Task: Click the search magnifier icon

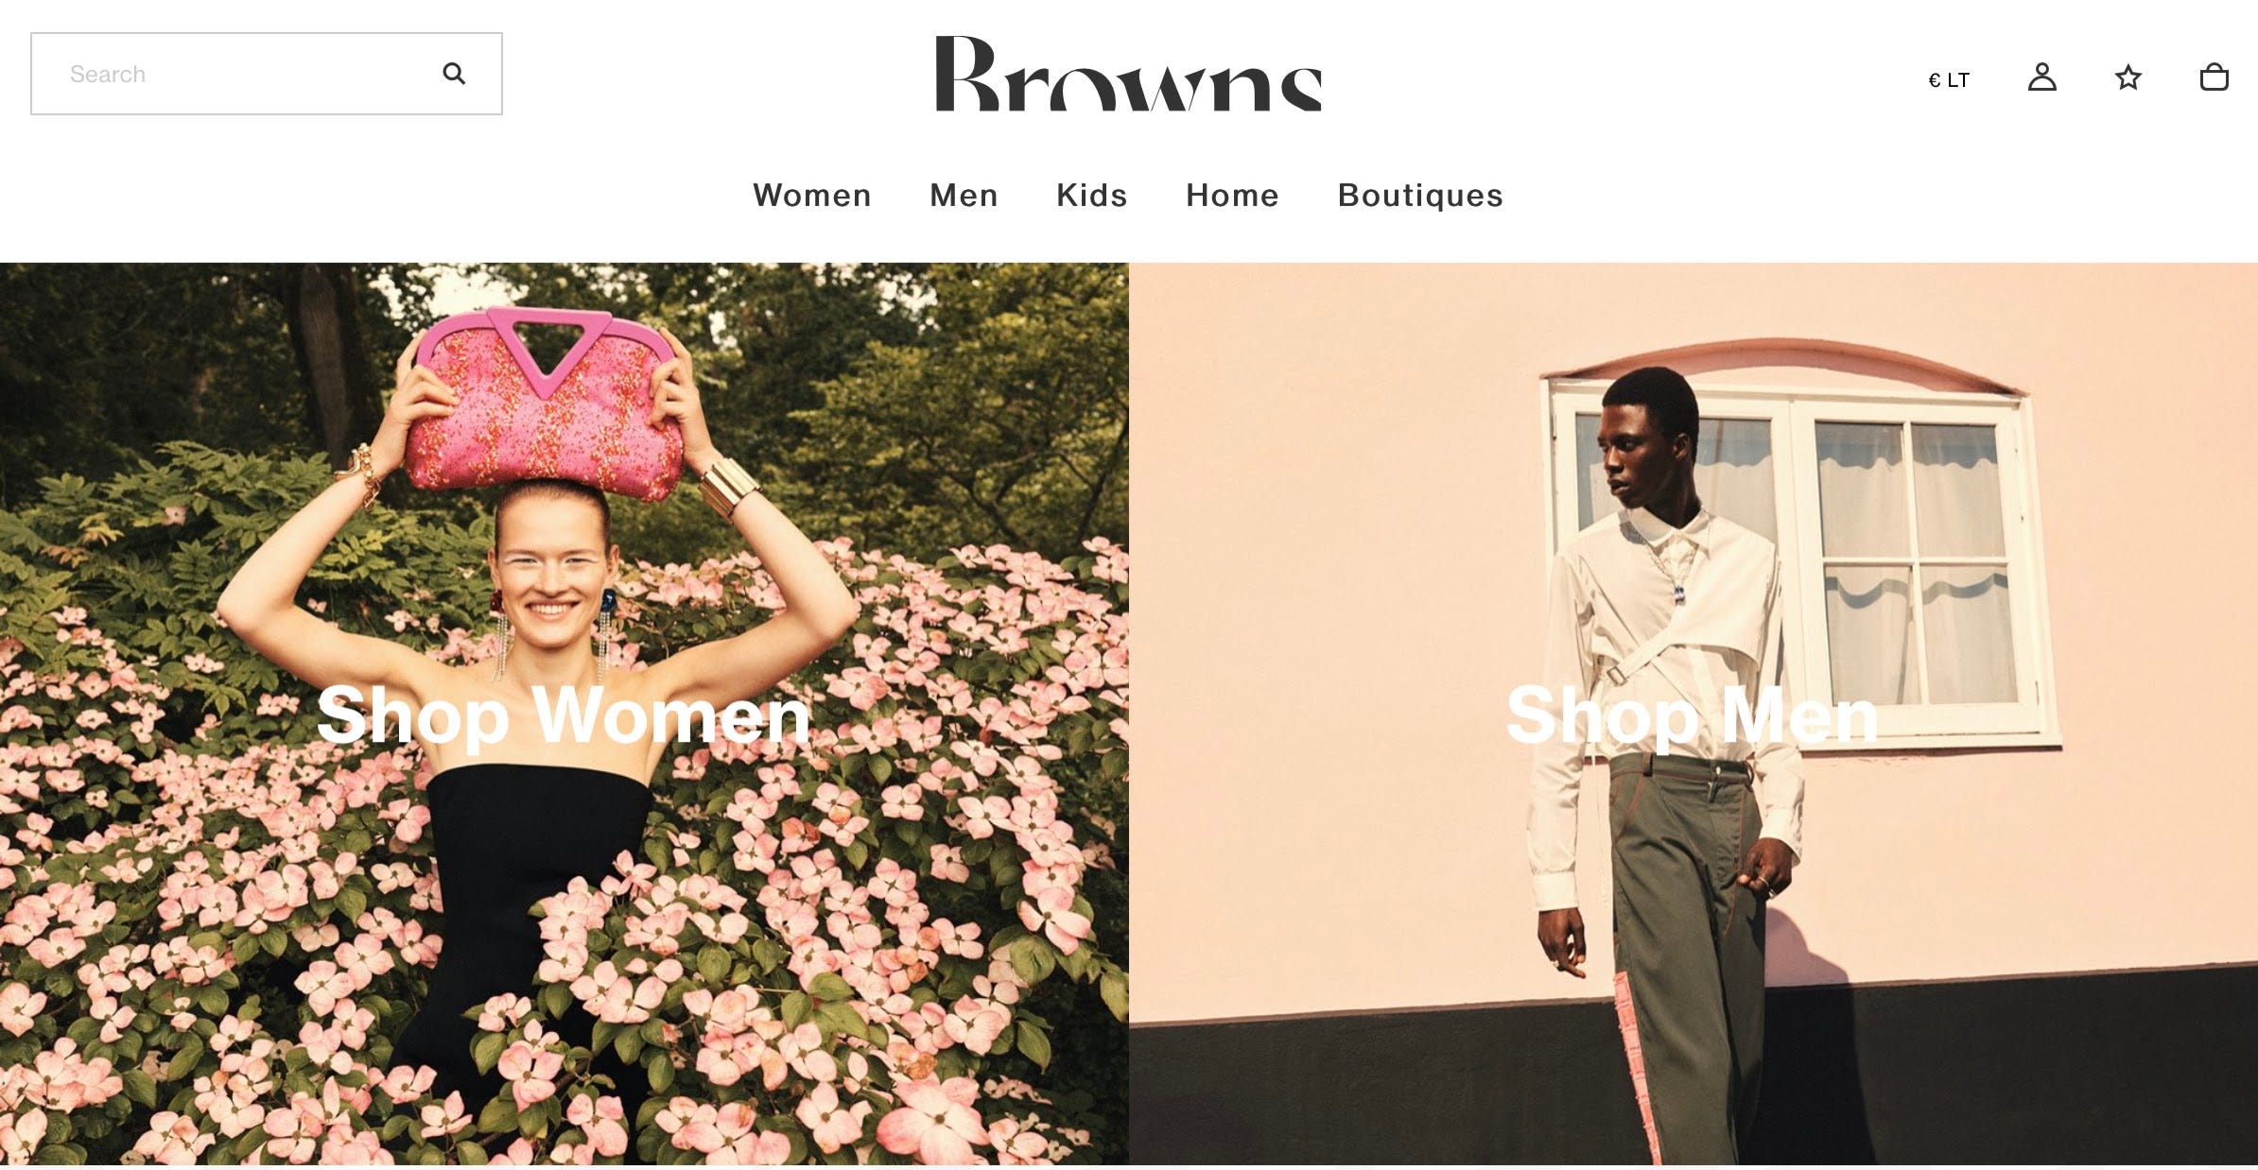Action: pos(454,74)
